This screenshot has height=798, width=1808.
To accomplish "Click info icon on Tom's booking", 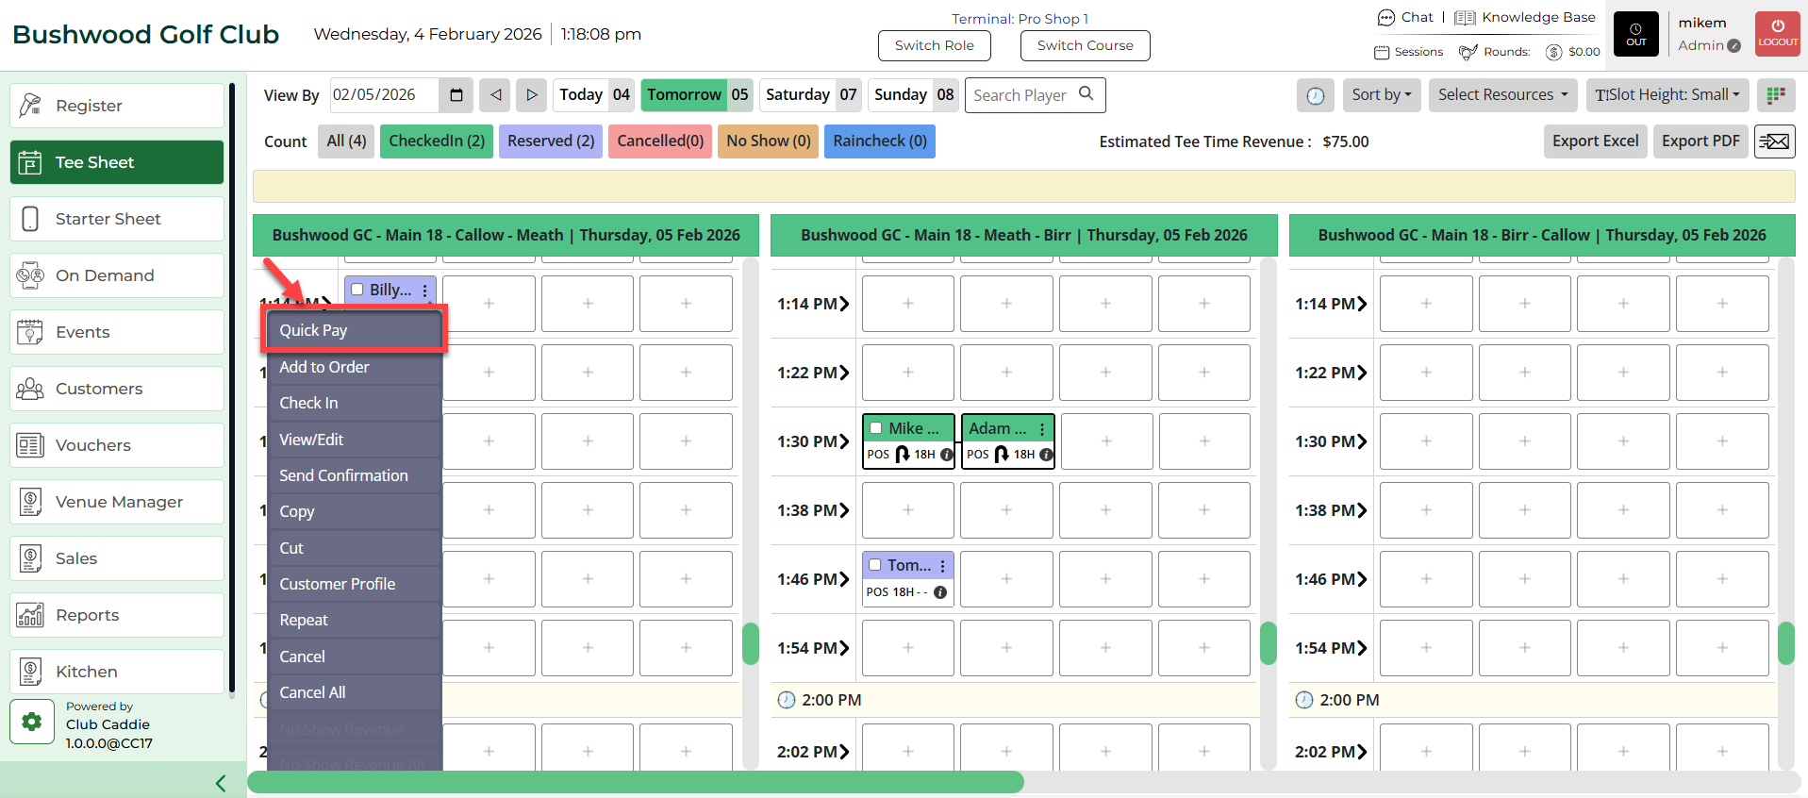I will pyautogui.click(x=940, y=592).
